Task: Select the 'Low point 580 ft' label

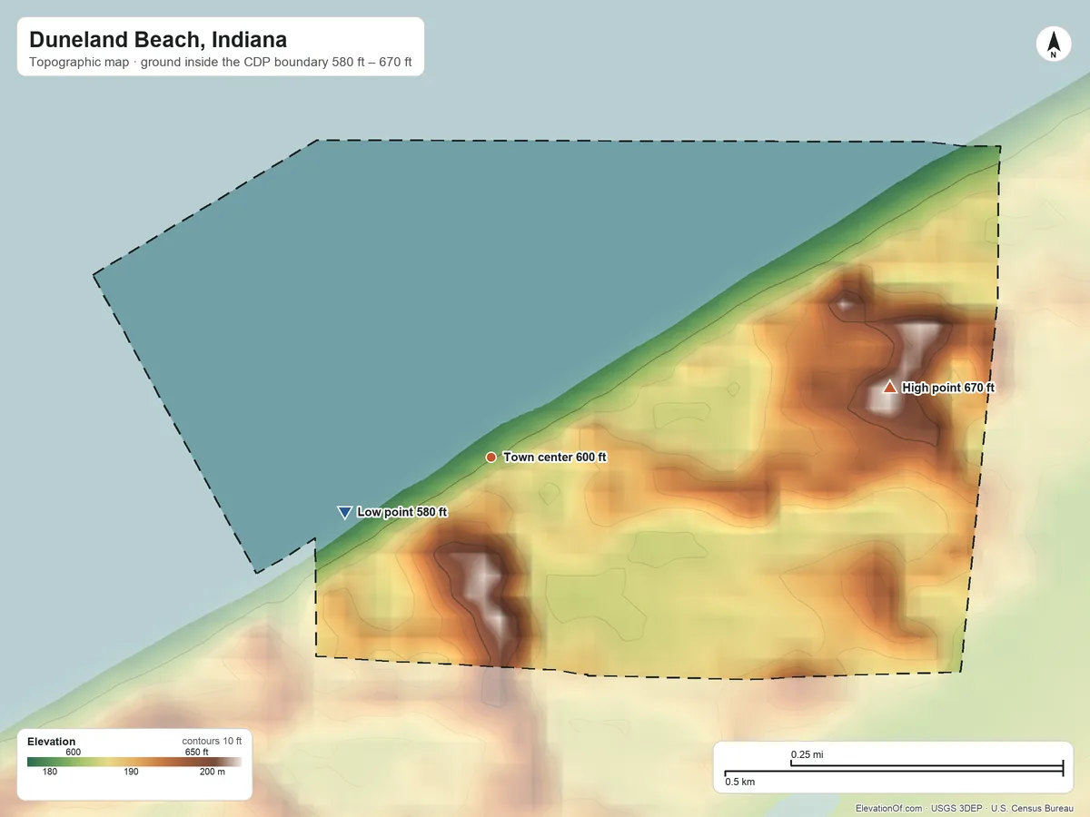Action: [x=401, y=512]
